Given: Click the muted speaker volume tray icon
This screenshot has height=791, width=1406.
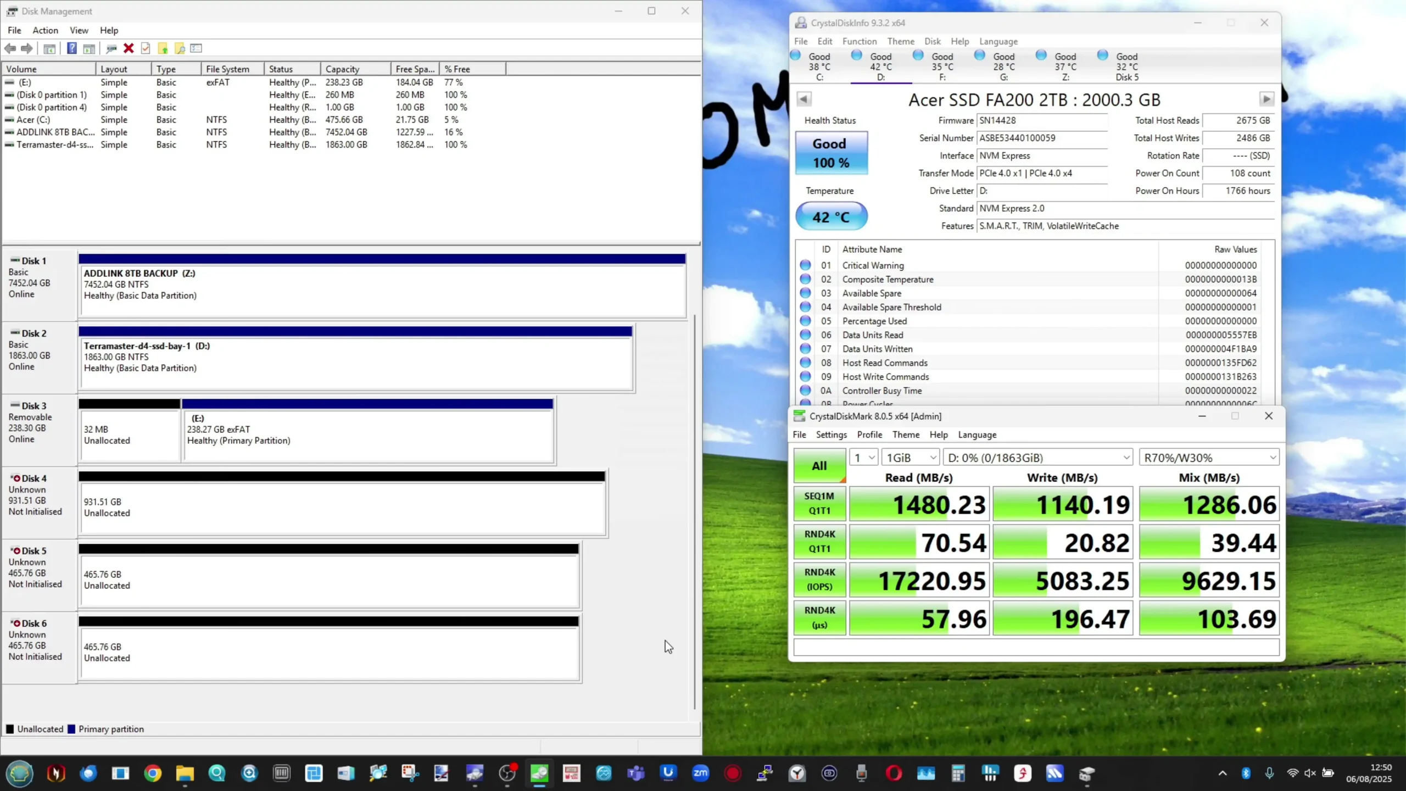Looking at the screenshot, I should (1310, 773).
